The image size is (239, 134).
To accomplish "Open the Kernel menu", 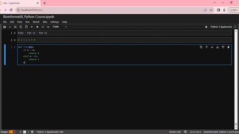I will click(36, 22).
